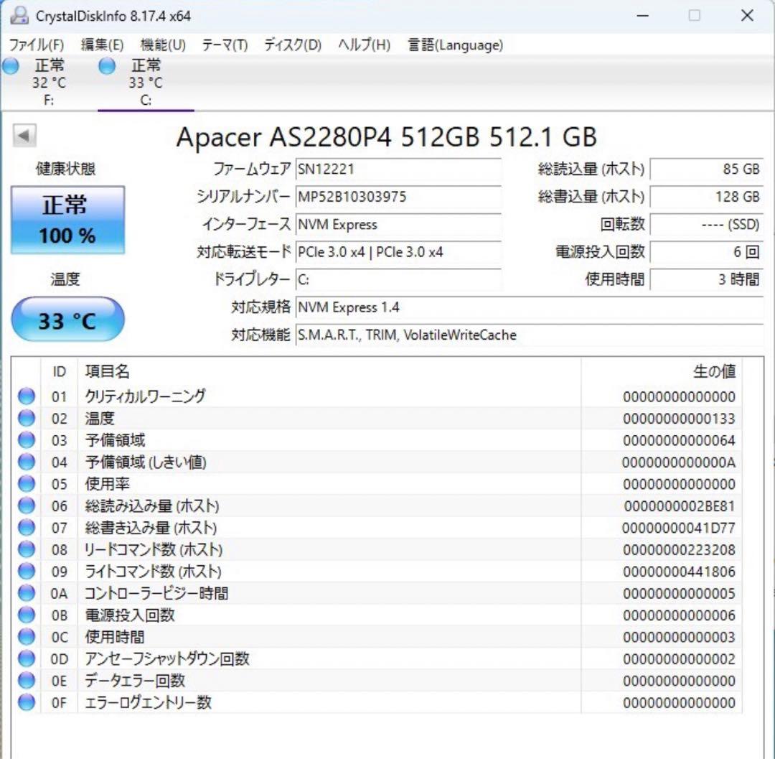Viewport: 775px width, 759px height.
Task: Click the blue circle next to 温度 row
Action: 26,418
